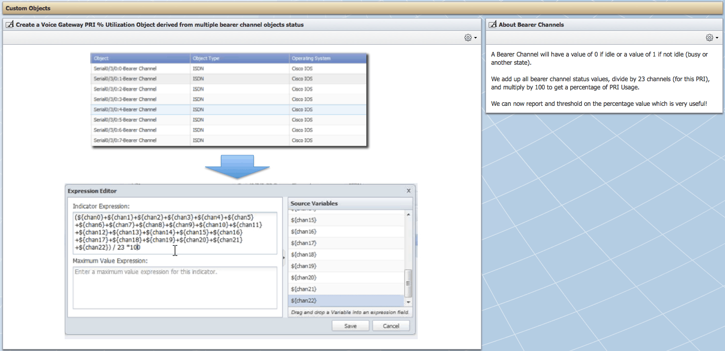Click the Cancel button in Expression Editor
The image size is (725, 351).
391,326
